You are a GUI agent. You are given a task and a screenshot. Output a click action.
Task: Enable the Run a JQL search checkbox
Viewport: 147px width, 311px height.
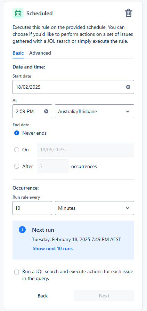(x=17, y=272)
